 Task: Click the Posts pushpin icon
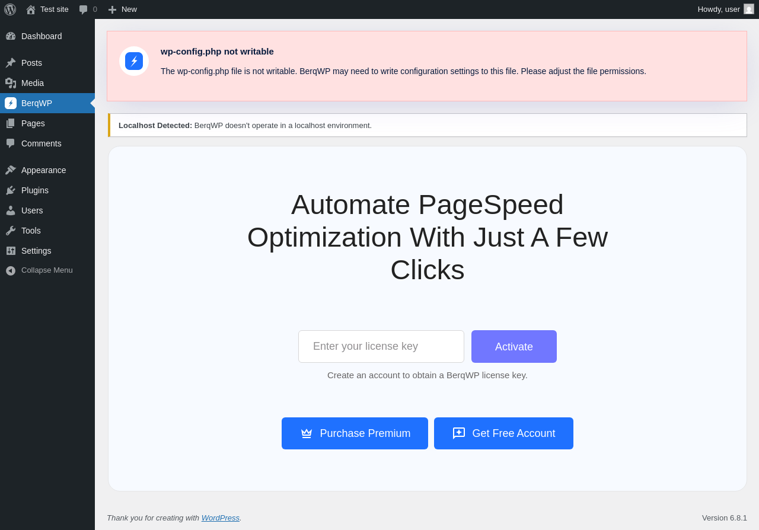11,63
